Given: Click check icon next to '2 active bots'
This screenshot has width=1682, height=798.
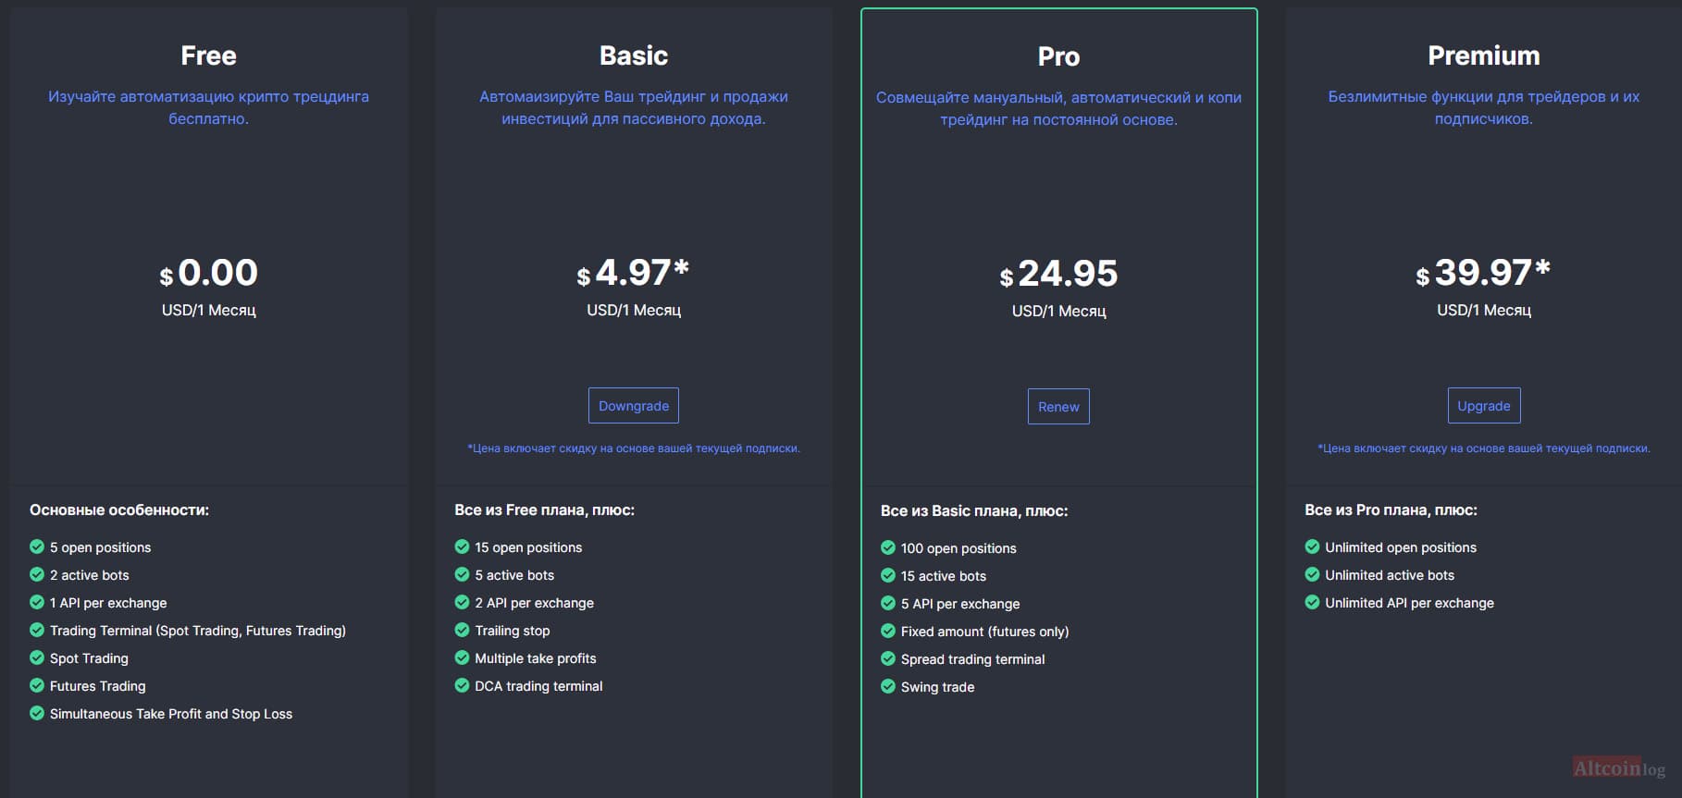Looking at the screenshot, I should pos(37,574).
